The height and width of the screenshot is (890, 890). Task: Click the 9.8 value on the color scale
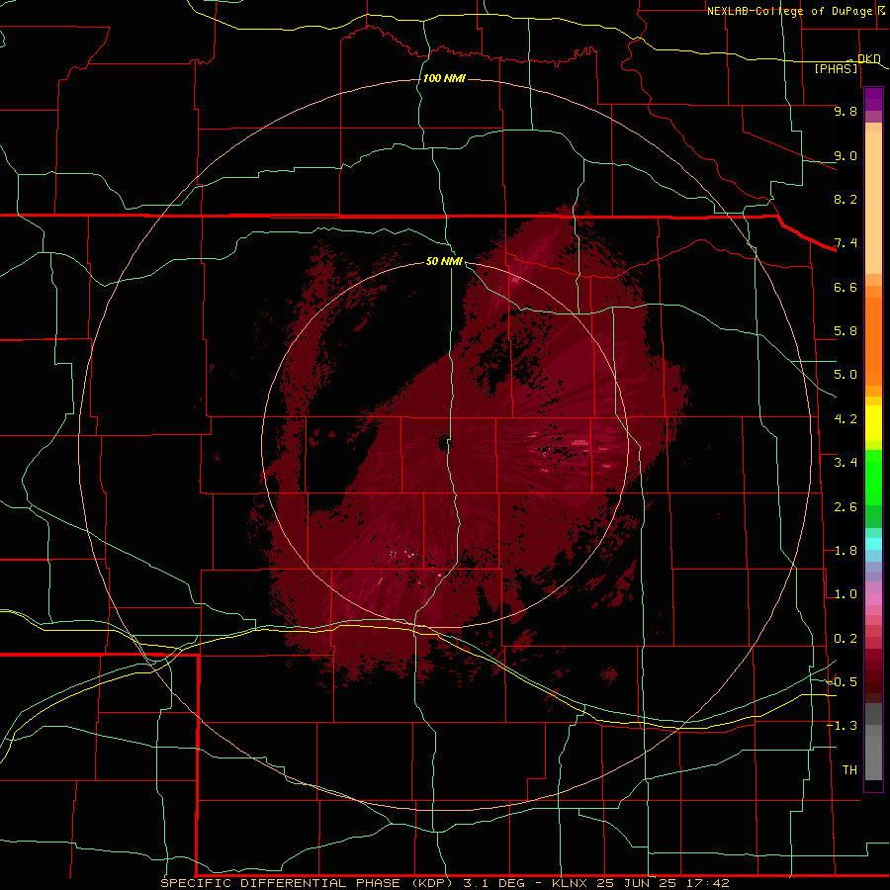coord(845,111)
